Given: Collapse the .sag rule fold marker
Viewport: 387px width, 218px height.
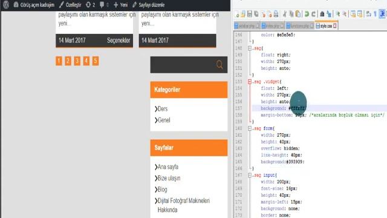Looking at the screenshot, I should point(250,48).
